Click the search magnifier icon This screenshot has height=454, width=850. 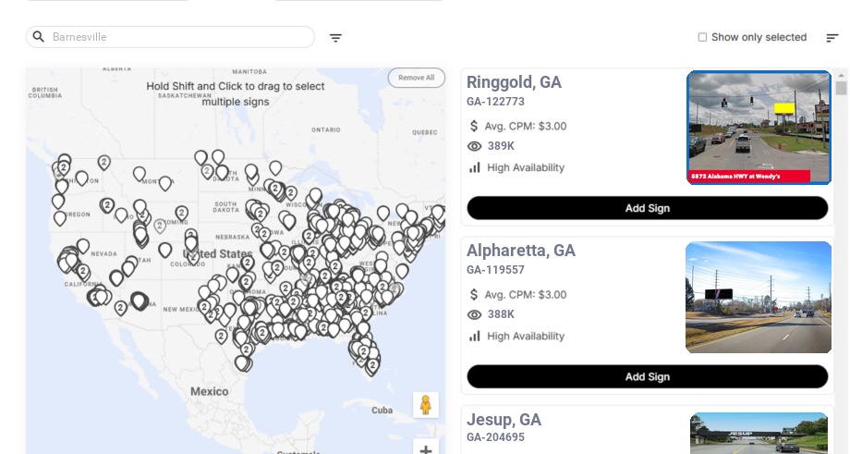(39, 37)
